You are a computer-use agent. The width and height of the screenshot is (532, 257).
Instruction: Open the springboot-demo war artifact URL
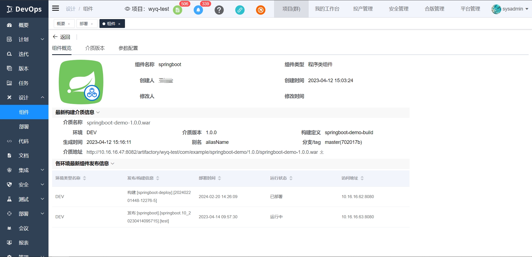coord(202,152)
